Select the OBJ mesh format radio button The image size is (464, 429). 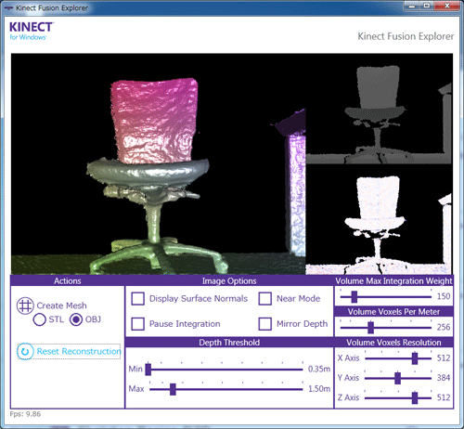[x=76, y=319]
